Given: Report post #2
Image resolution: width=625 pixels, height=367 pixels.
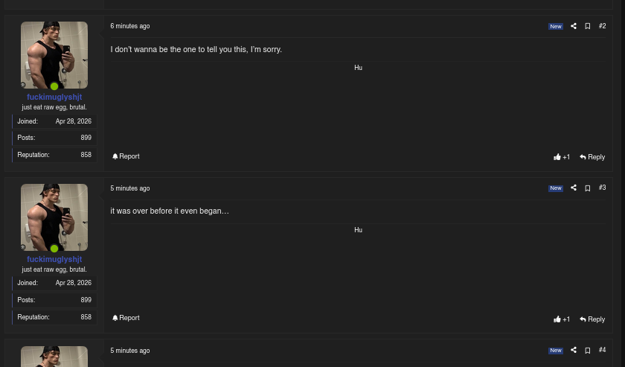Looking at the screenshot, I should click(126, 156).
